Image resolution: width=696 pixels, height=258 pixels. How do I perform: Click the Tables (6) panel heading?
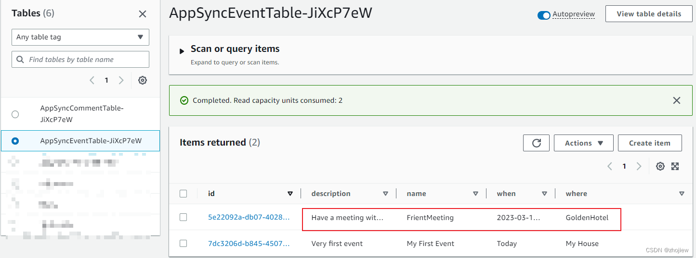33,13
